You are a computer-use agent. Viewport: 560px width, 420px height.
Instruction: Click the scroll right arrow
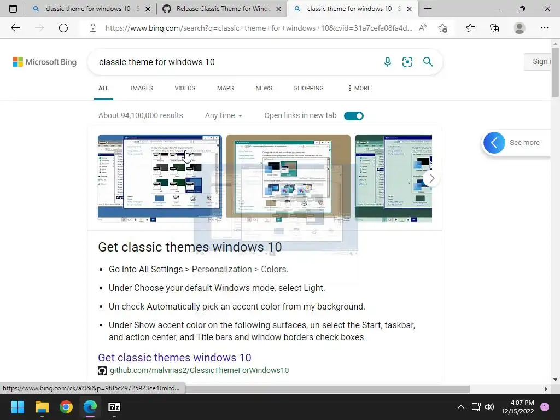click(546, 389)
